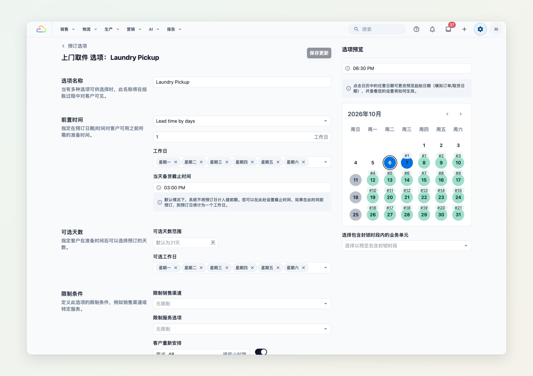The height and width of the screenshot is (376, 533).
Task: Open the help question mark icon
Action: [x=416, y=29]
